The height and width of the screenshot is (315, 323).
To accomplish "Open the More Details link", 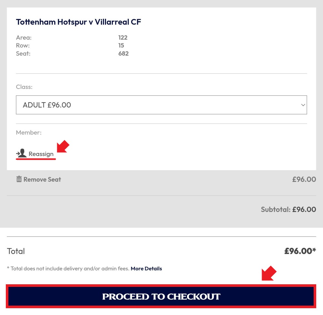I will point(146,268).
